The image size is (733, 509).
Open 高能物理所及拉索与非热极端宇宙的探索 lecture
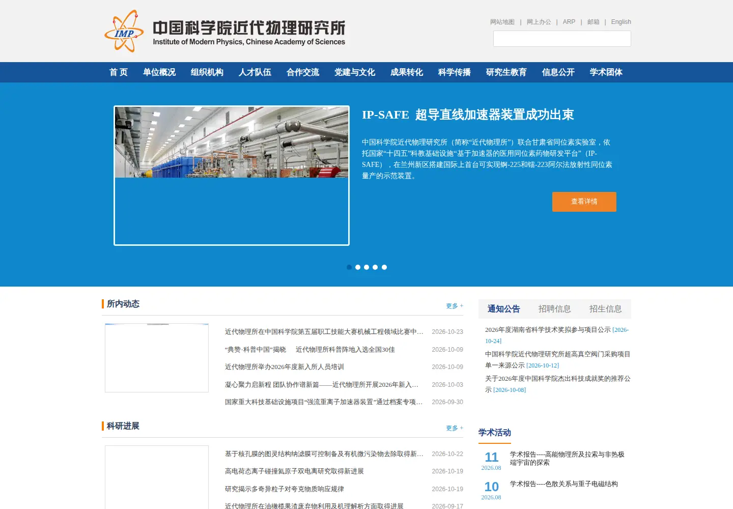tap(567, 459)
